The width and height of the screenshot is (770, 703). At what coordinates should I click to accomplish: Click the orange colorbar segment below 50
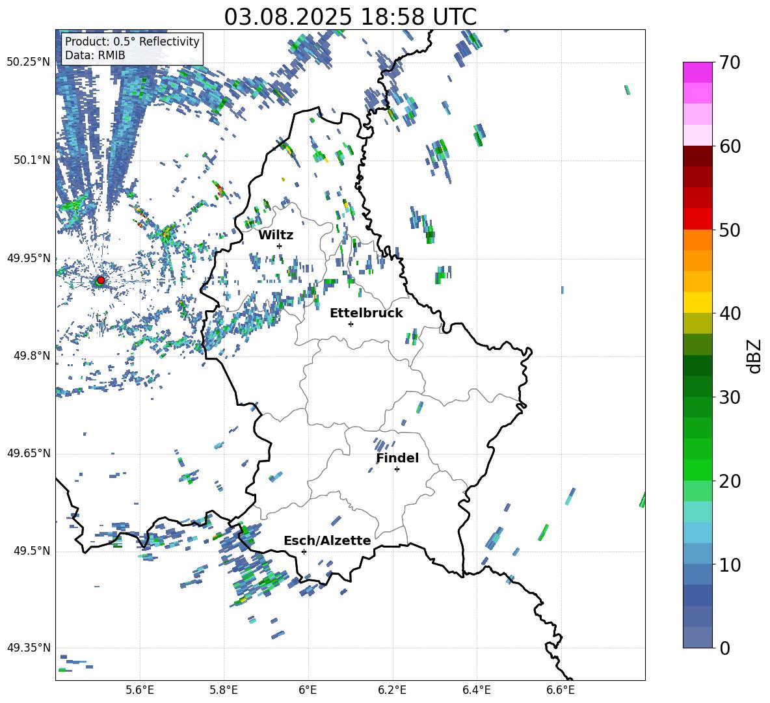[698, 239]
